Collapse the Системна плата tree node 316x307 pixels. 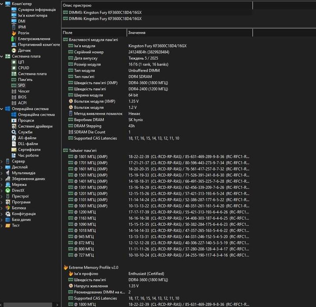(x=2, y=57)
